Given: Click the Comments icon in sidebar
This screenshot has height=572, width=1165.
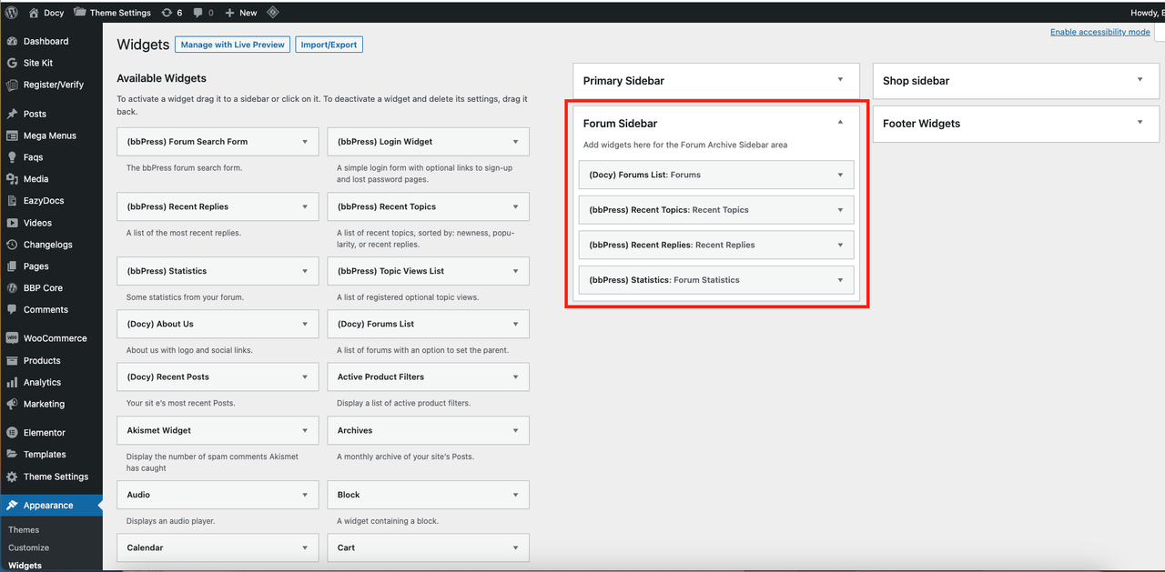Looking at the screenshot, I should click(x=12, y=310).
